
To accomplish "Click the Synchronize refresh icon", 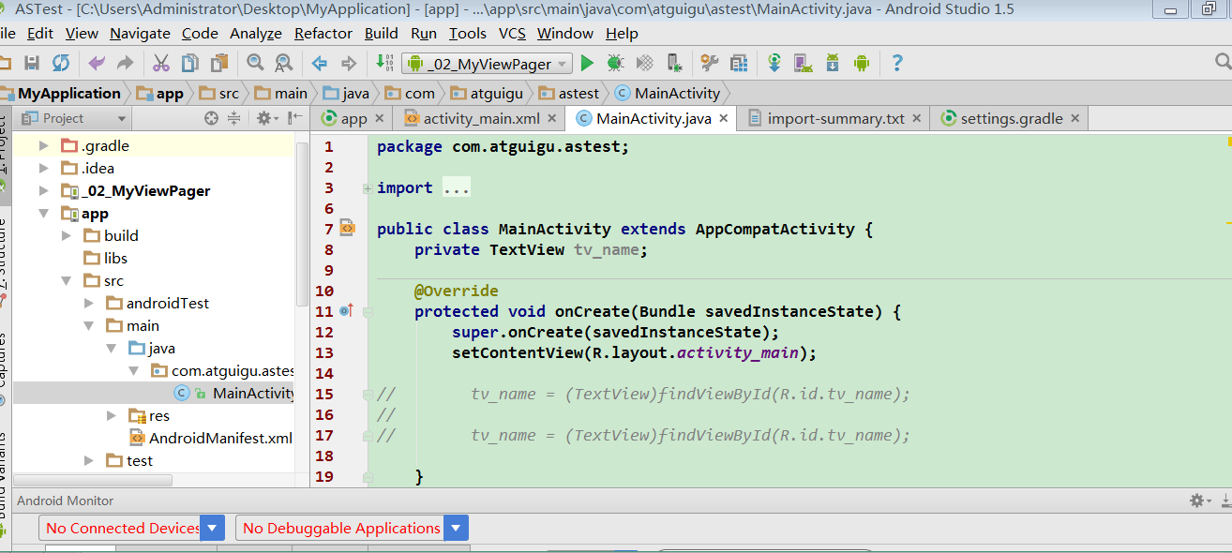I will (x=61, y=64).
